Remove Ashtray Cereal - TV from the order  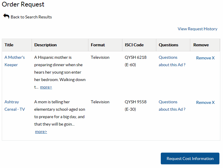pos(205,102)
